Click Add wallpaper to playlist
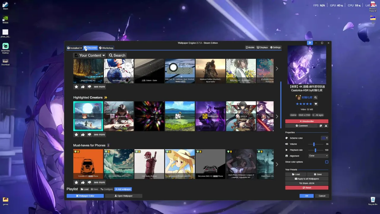380x214 pixels. tap(123, 189)
